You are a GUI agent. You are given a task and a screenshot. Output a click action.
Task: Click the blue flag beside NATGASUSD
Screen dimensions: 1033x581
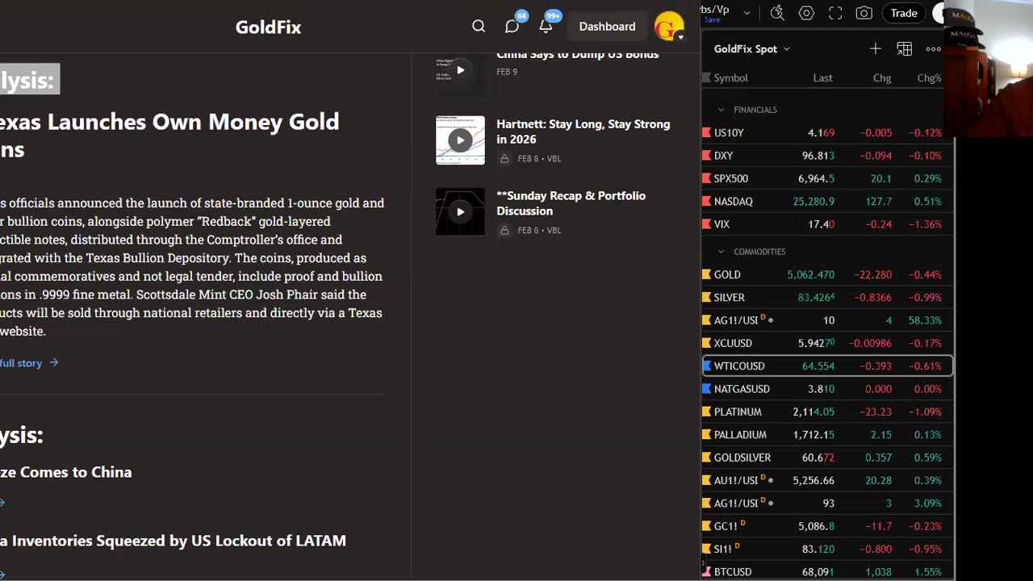(707, 389)
